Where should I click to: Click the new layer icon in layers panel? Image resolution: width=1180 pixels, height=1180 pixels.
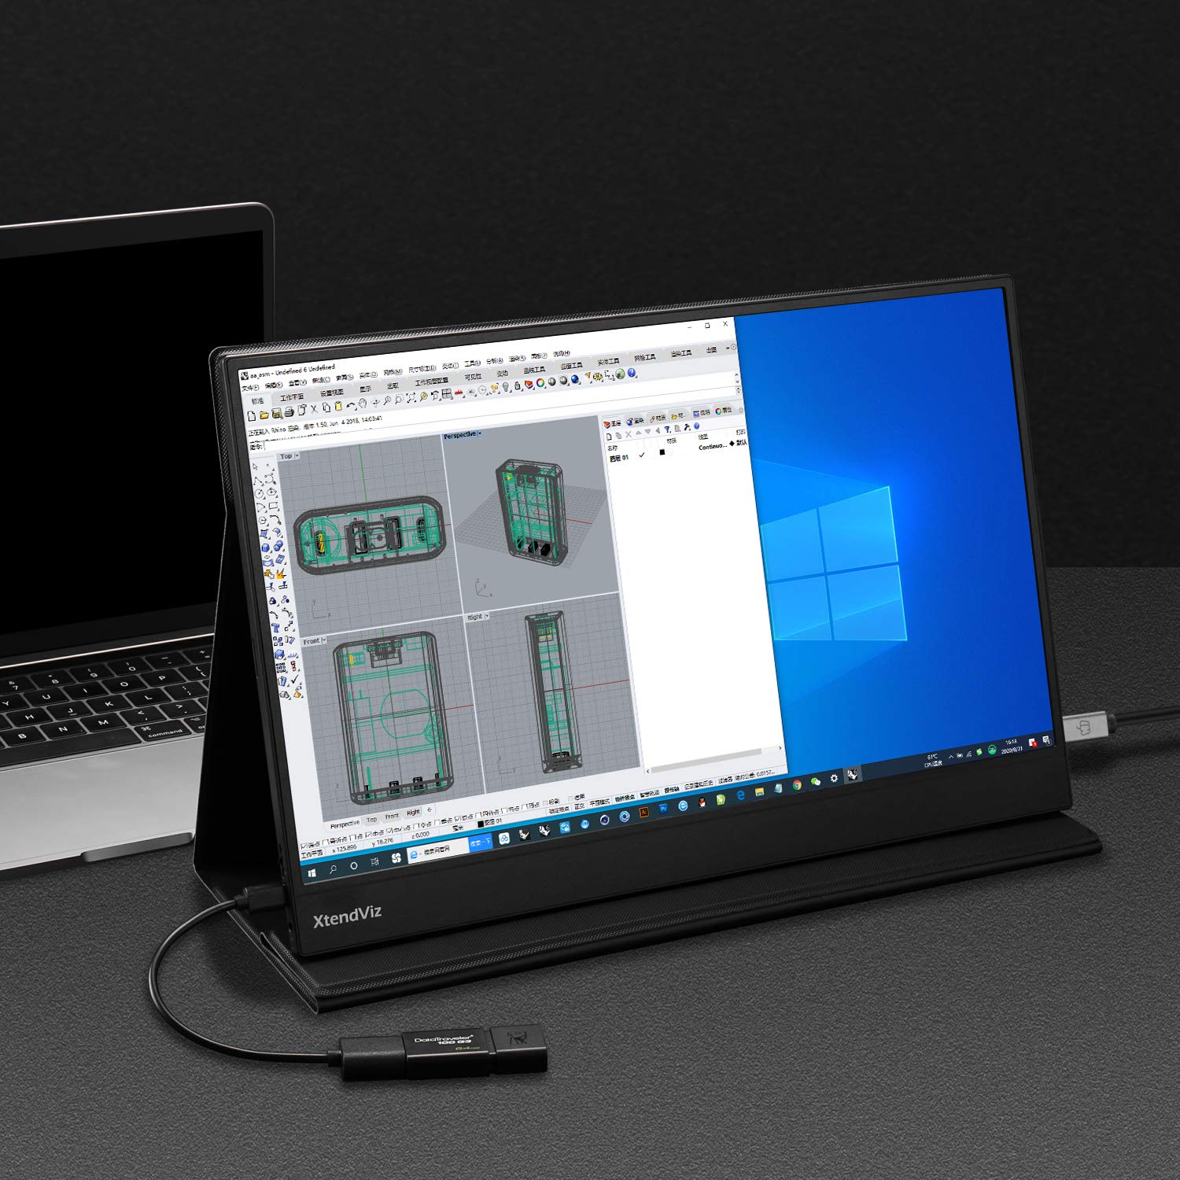609,437
